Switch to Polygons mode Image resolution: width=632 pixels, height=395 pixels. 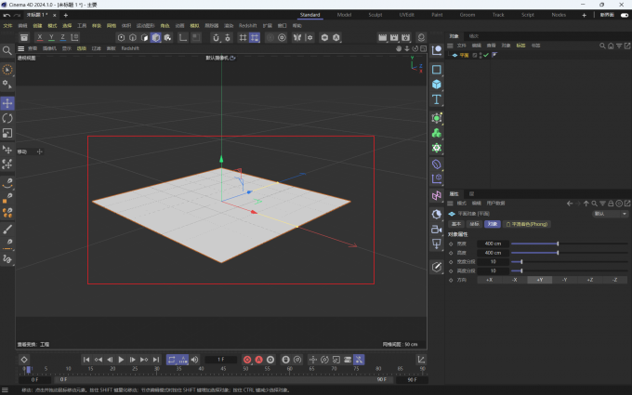(x=145, y=37)
